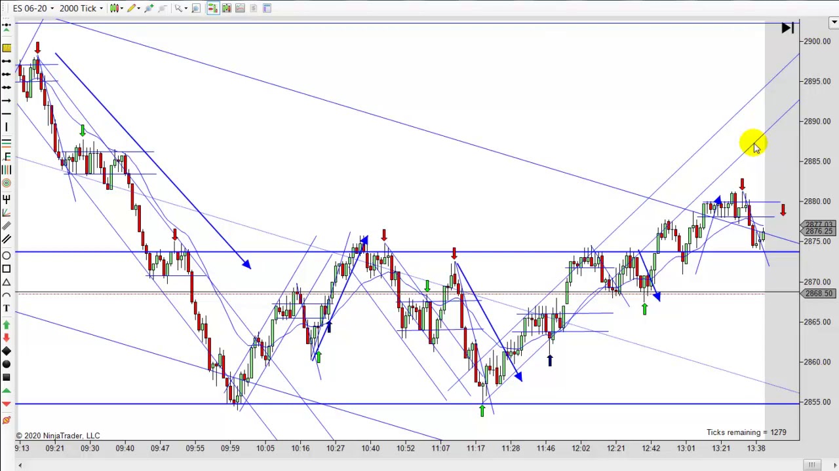Toggle the Chart Trader panel icon
This screenshot has width=839, height=471.
coord(213,8)
